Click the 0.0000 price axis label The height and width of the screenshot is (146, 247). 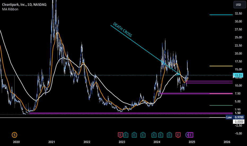click(x=239, y=122)
